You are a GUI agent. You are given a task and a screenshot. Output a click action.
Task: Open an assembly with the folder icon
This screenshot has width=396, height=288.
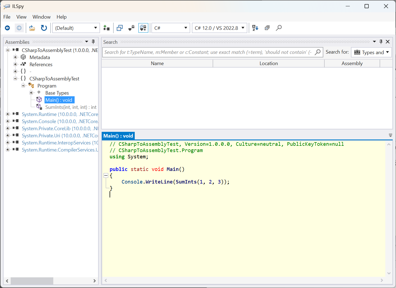point(32,28)
